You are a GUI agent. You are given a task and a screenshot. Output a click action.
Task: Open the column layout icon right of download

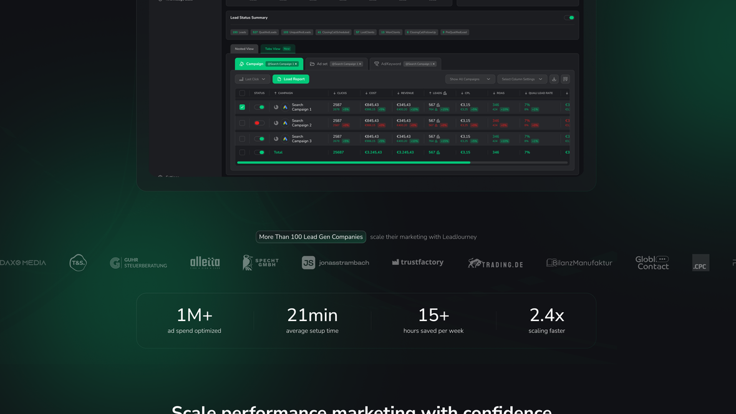point(565,79)
